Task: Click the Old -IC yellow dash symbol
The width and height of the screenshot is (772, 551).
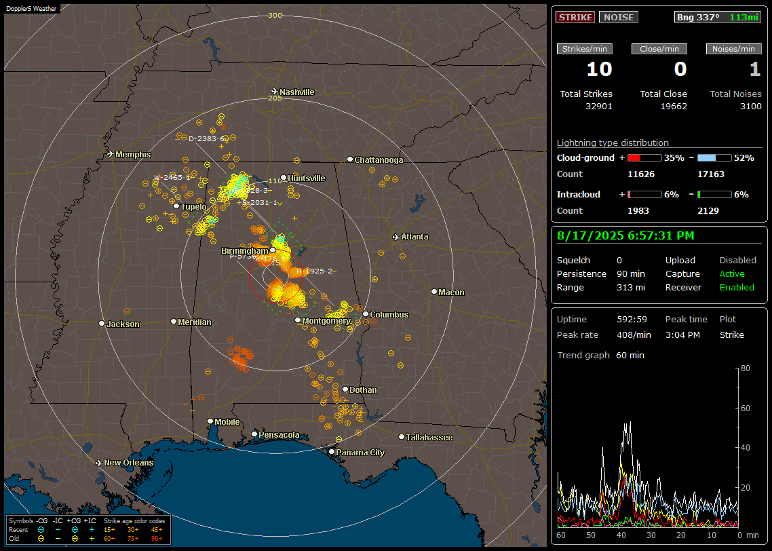Action: [58, 539]
